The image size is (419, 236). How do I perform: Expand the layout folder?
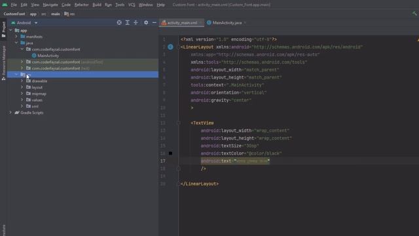[x=22, y=87]
